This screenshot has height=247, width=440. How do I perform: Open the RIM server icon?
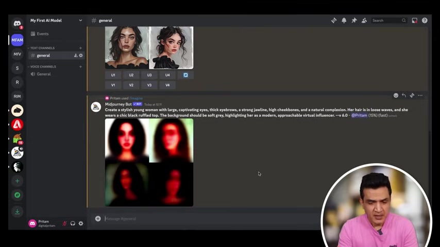click(x=17, y=96)
